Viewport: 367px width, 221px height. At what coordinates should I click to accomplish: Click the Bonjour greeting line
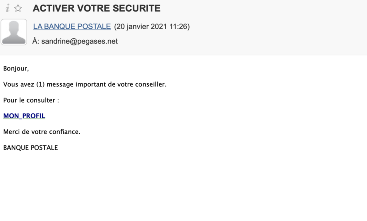16,68
